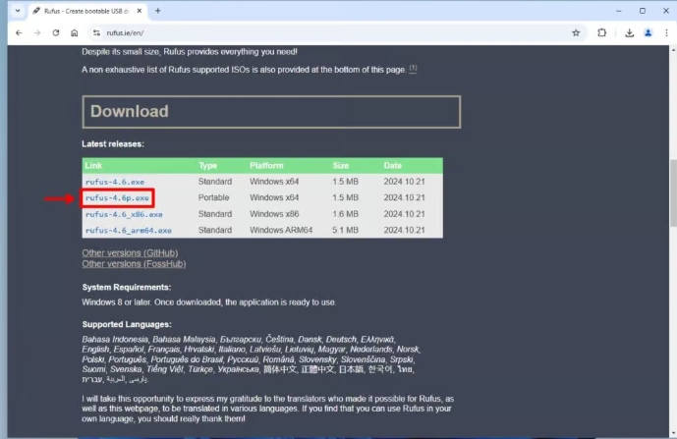The width and height of the screenshot is (677, 439).
Task: Click the Windows x86 platform cell
Action: click(x=274, y=214)
